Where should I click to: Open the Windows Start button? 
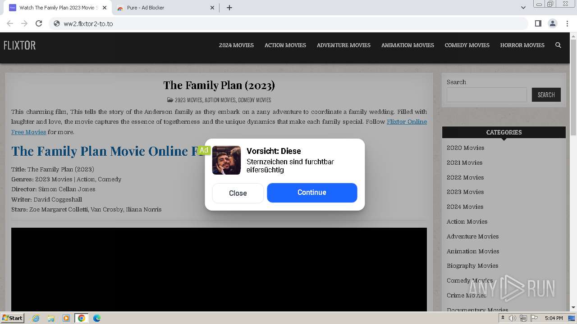point(13,318)
